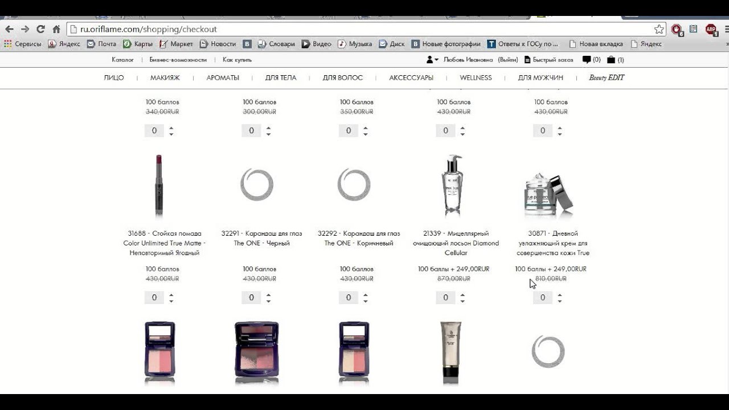Increase quantity of micellar lotion 21339

point(462,295)
